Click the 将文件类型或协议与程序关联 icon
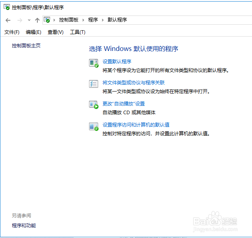Image resolution: width=252 pixels, height=238 pixels. point(93,84)
